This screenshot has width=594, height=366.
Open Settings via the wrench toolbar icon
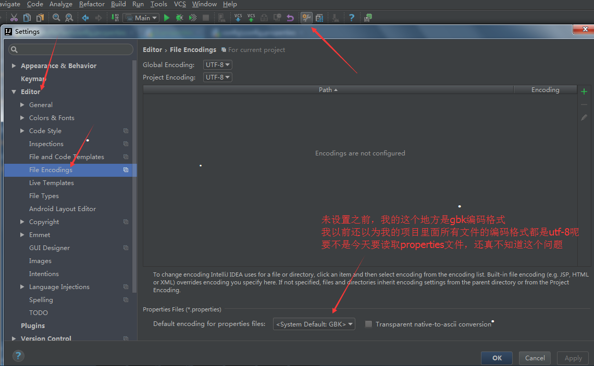[306, 18]
